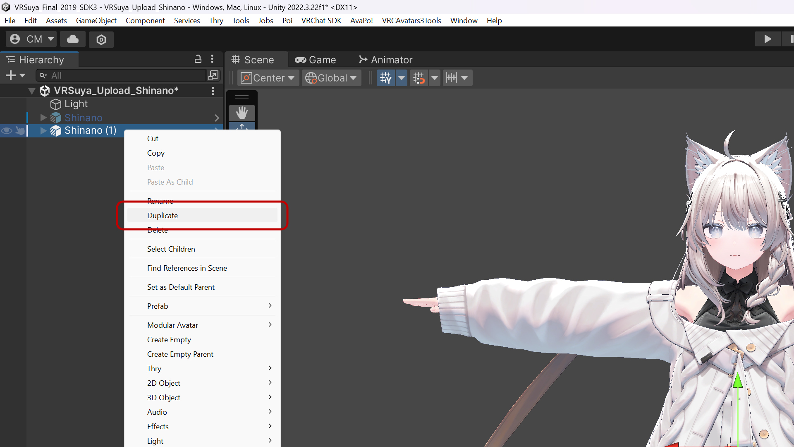Open VRSuya_Upload_Shinano scene options menu
794x447 pixels.
(x=213, y=91)
